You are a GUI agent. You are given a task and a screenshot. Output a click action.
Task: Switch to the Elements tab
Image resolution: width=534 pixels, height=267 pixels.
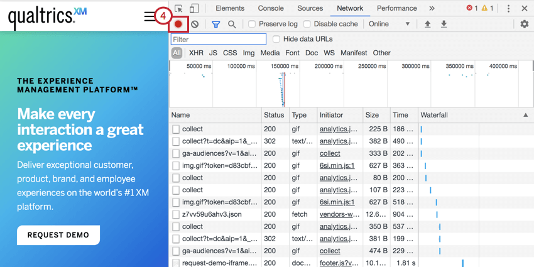(230, 9)
